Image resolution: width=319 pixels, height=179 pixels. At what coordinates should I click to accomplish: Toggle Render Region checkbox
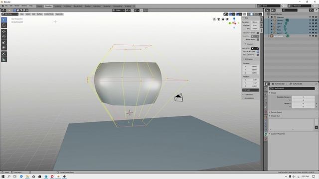258,39
